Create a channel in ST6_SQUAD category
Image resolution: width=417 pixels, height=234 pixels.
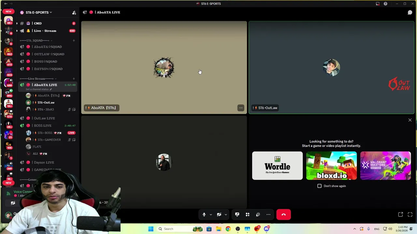tap(74, 40)
